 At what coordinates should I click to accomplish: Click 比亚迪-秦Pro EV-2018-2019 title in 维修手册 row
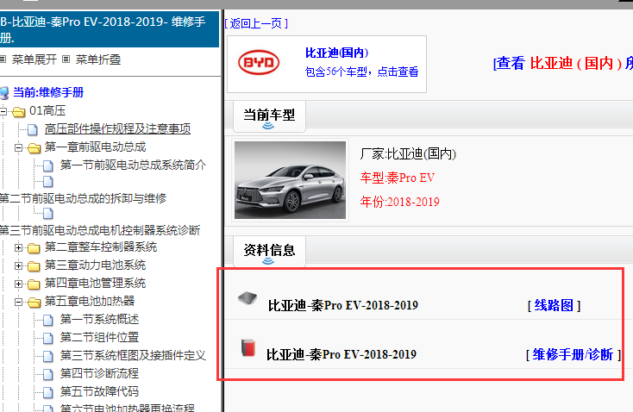[x=342, y=355]
